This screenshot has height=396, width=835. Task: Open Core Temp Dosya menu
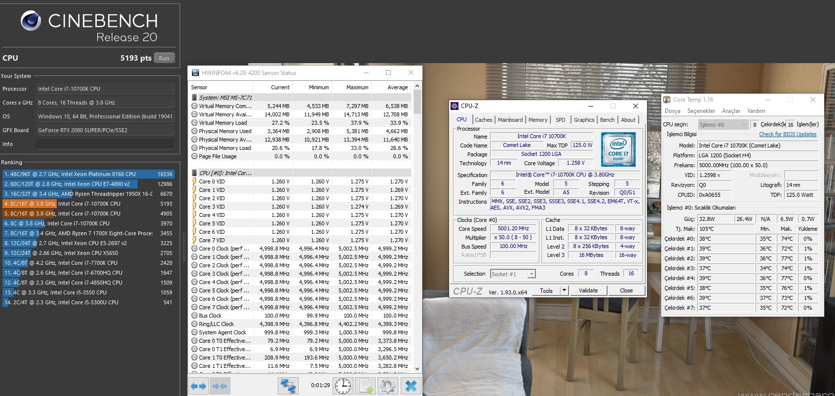[673, 111]
